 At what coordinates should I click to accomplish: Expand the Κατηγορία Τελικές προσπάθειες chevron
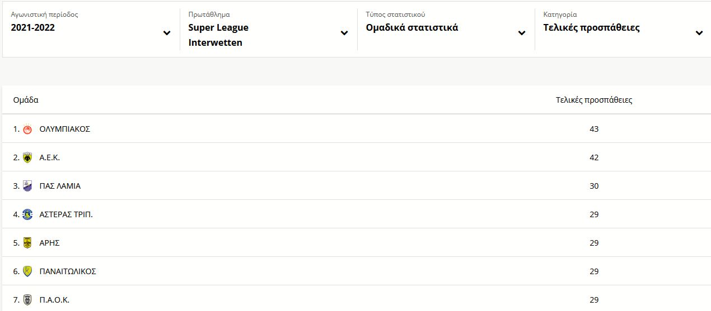tap(699, 33)
